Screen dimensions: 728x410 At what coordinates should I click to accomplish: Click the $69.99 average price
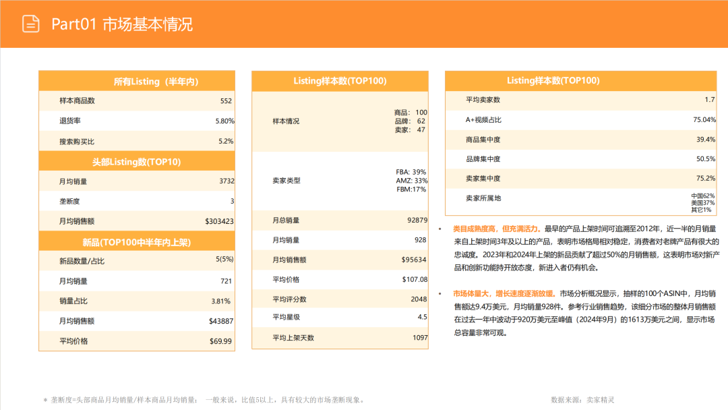(220, 341)
